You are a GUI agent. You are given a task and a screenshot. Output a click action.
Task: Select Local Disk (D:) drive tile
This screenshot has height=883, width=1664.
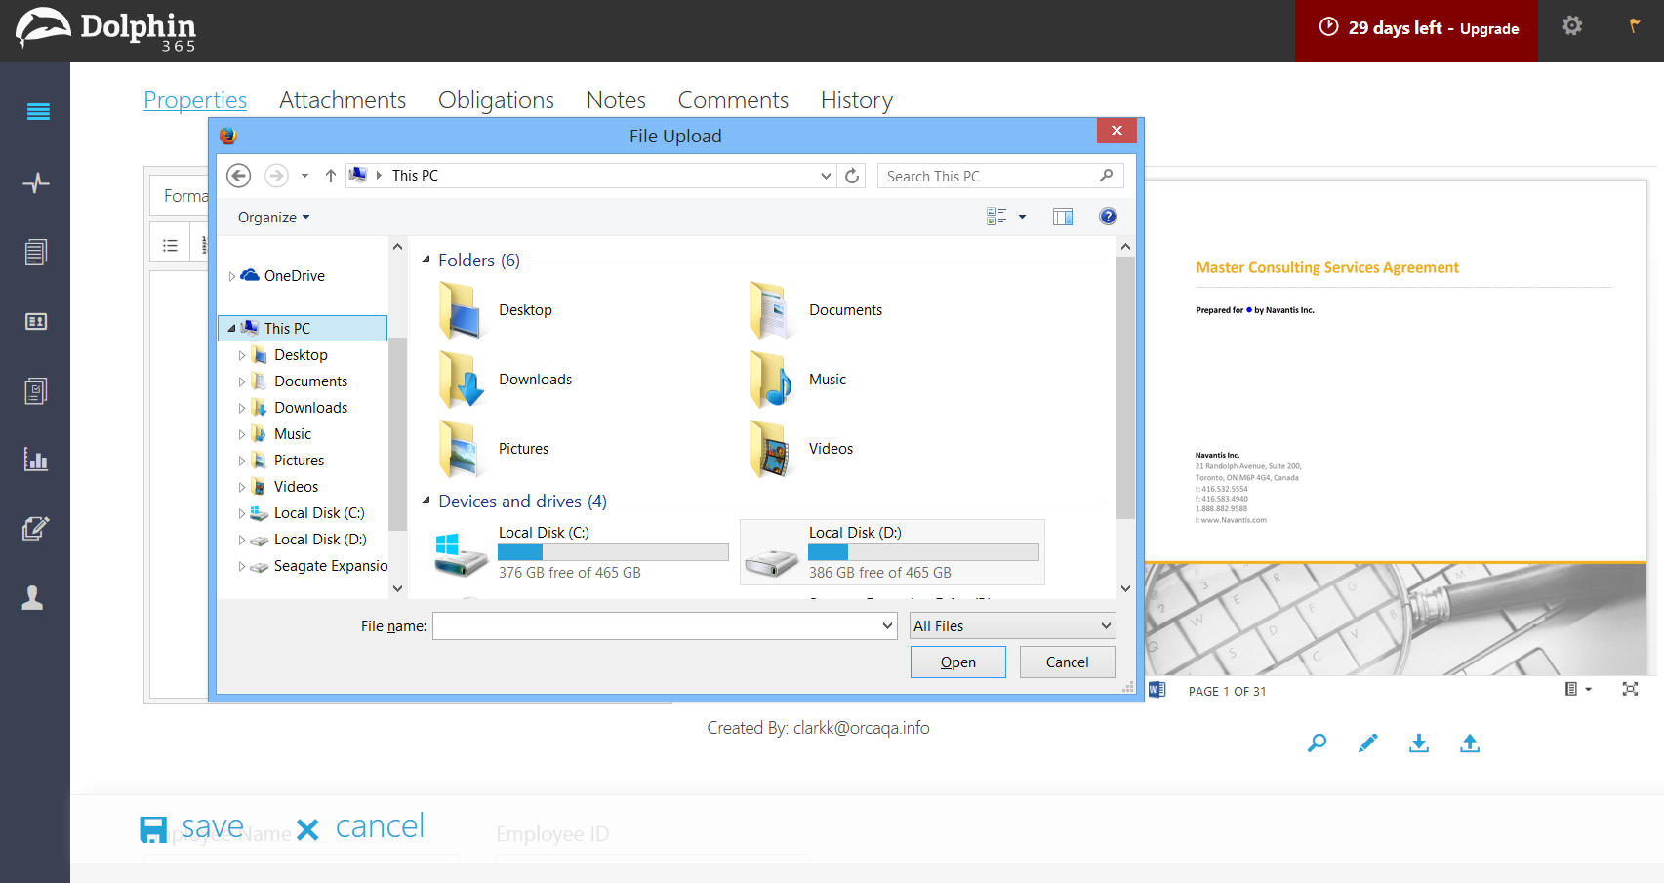[x=892, y=552]
